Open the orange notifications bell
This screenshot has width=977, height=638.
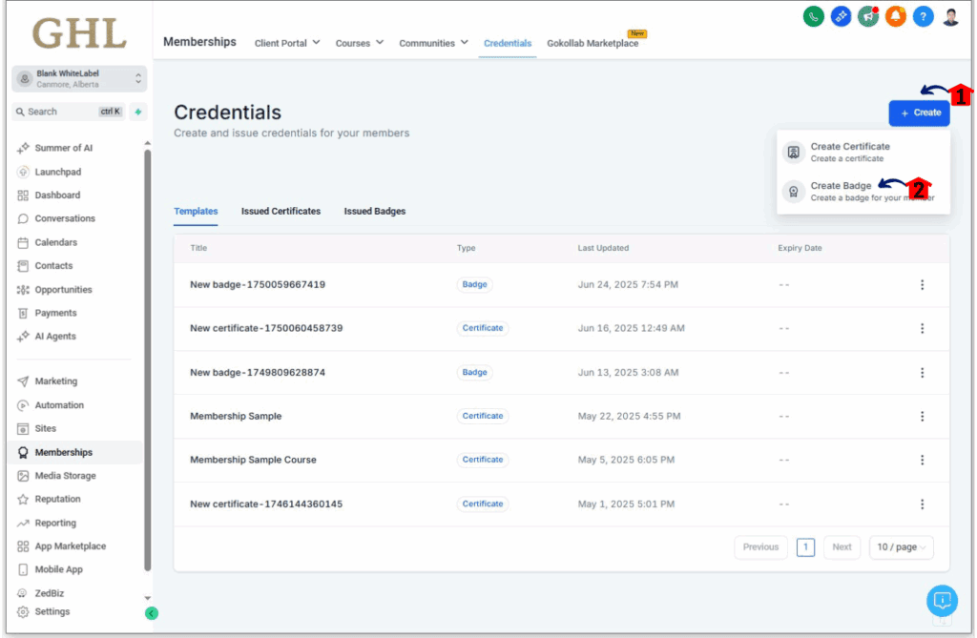[x=895, y=17]
